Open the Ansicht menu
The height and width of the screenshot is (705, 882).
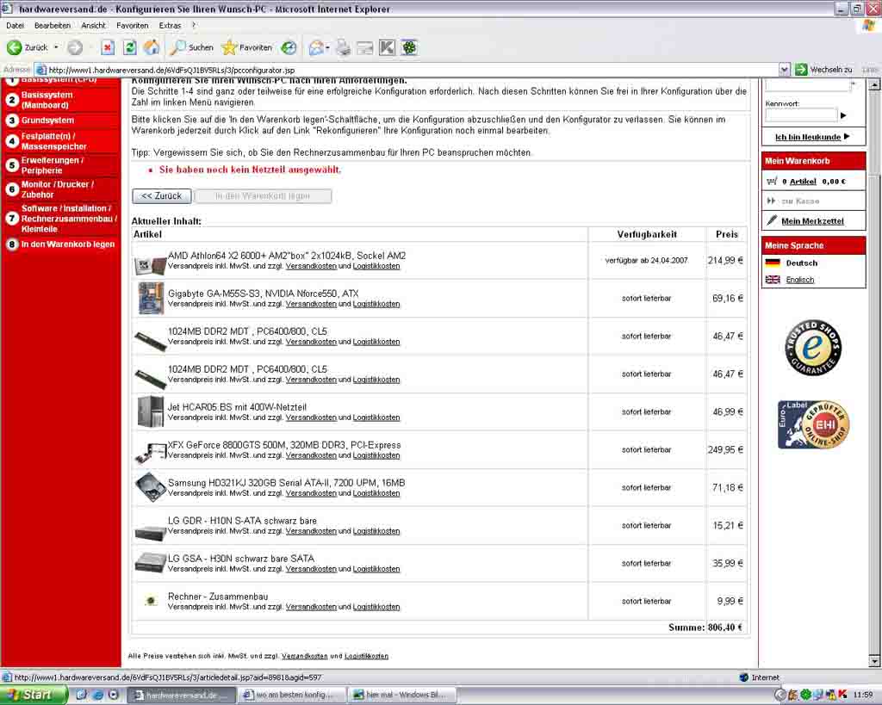click(93, 25)
